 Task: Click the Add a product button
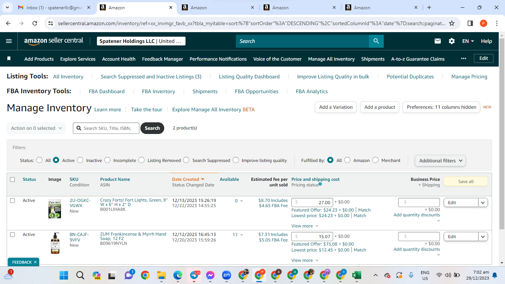click(x=380, y=107)
